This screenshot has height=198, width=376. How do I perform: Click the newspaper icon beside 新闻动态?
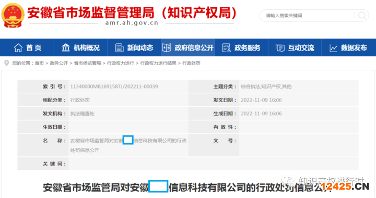click(x=120, y=48)
